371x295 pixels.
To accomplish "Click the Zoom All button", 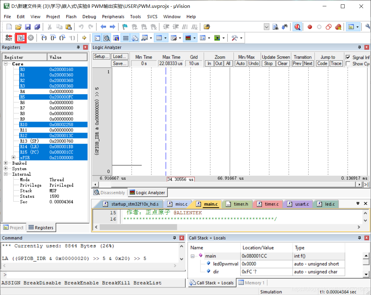I will pos(228,64).
